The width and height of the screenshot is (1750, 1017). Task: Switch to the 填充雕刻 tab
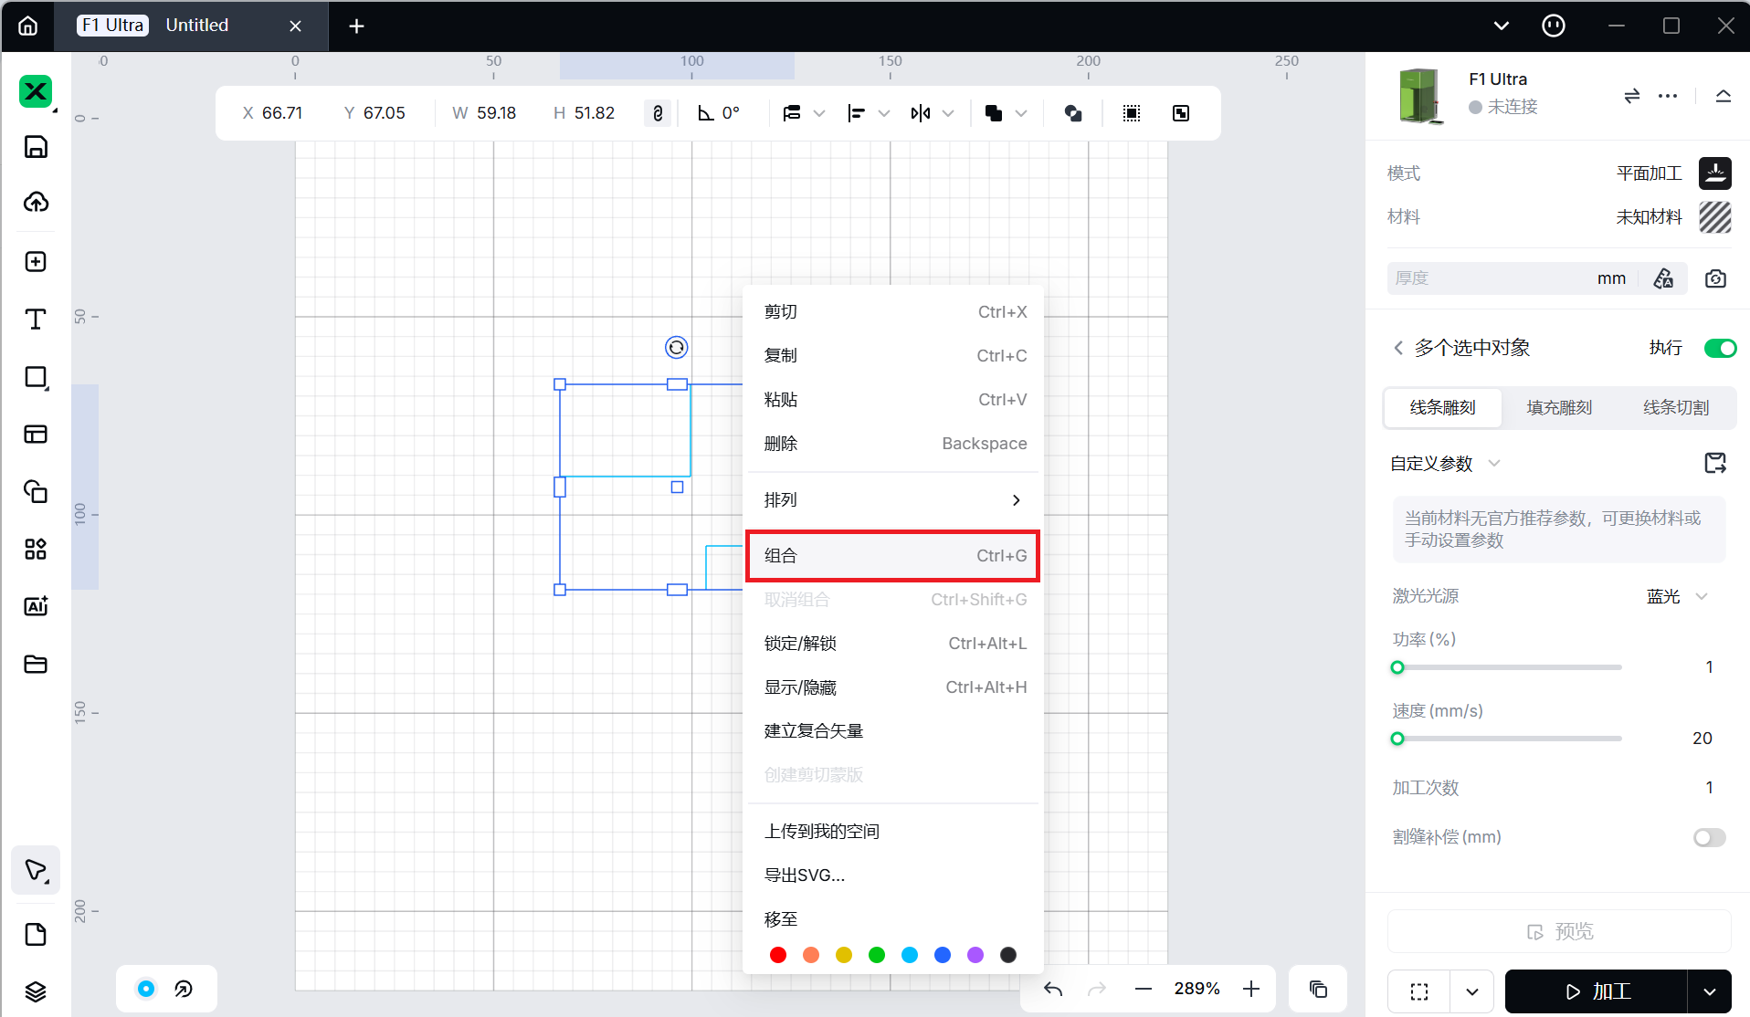[x=1559, y=407]
